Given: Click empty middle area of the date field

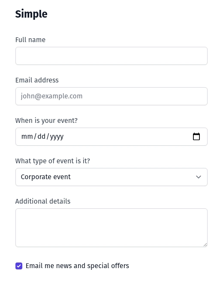Looking at the screenshot, I should point(128,137).
